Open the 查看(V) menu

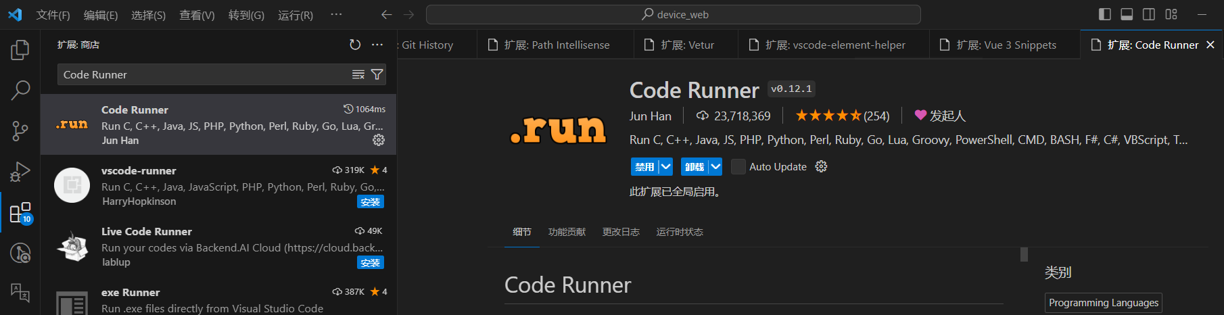point(197,15)
